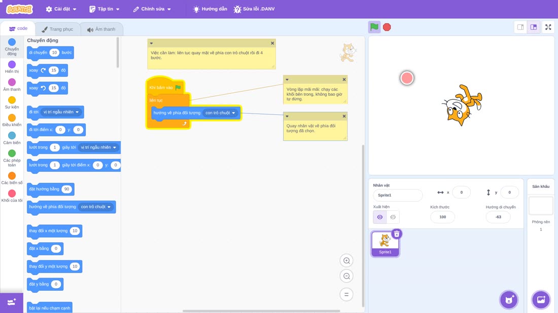Select the Sự kiện block category
Viewport: 558px width, 313px height.
tap(12, 103)
